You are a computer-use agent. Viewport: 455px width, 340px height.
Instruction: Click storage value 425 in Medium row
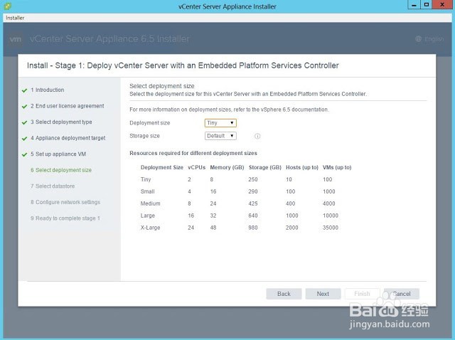[x=253, y=203]
